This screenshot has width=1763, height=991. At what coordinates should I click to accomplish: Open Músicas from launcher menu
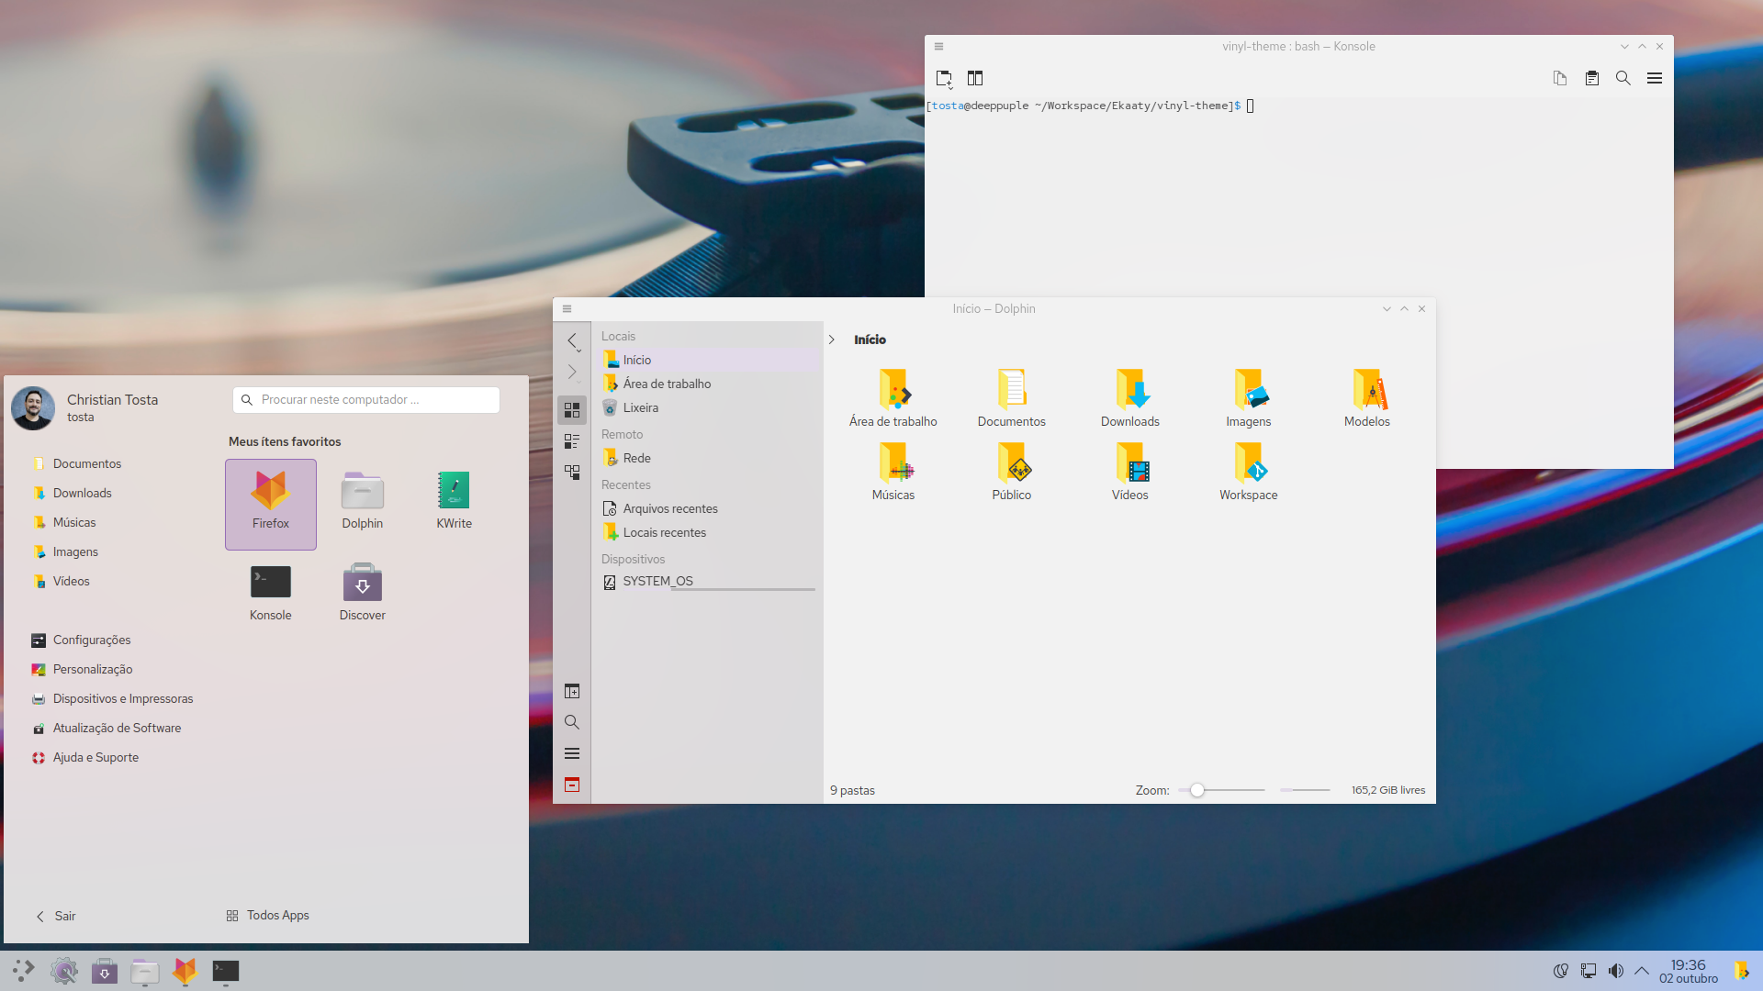point(64,523)
